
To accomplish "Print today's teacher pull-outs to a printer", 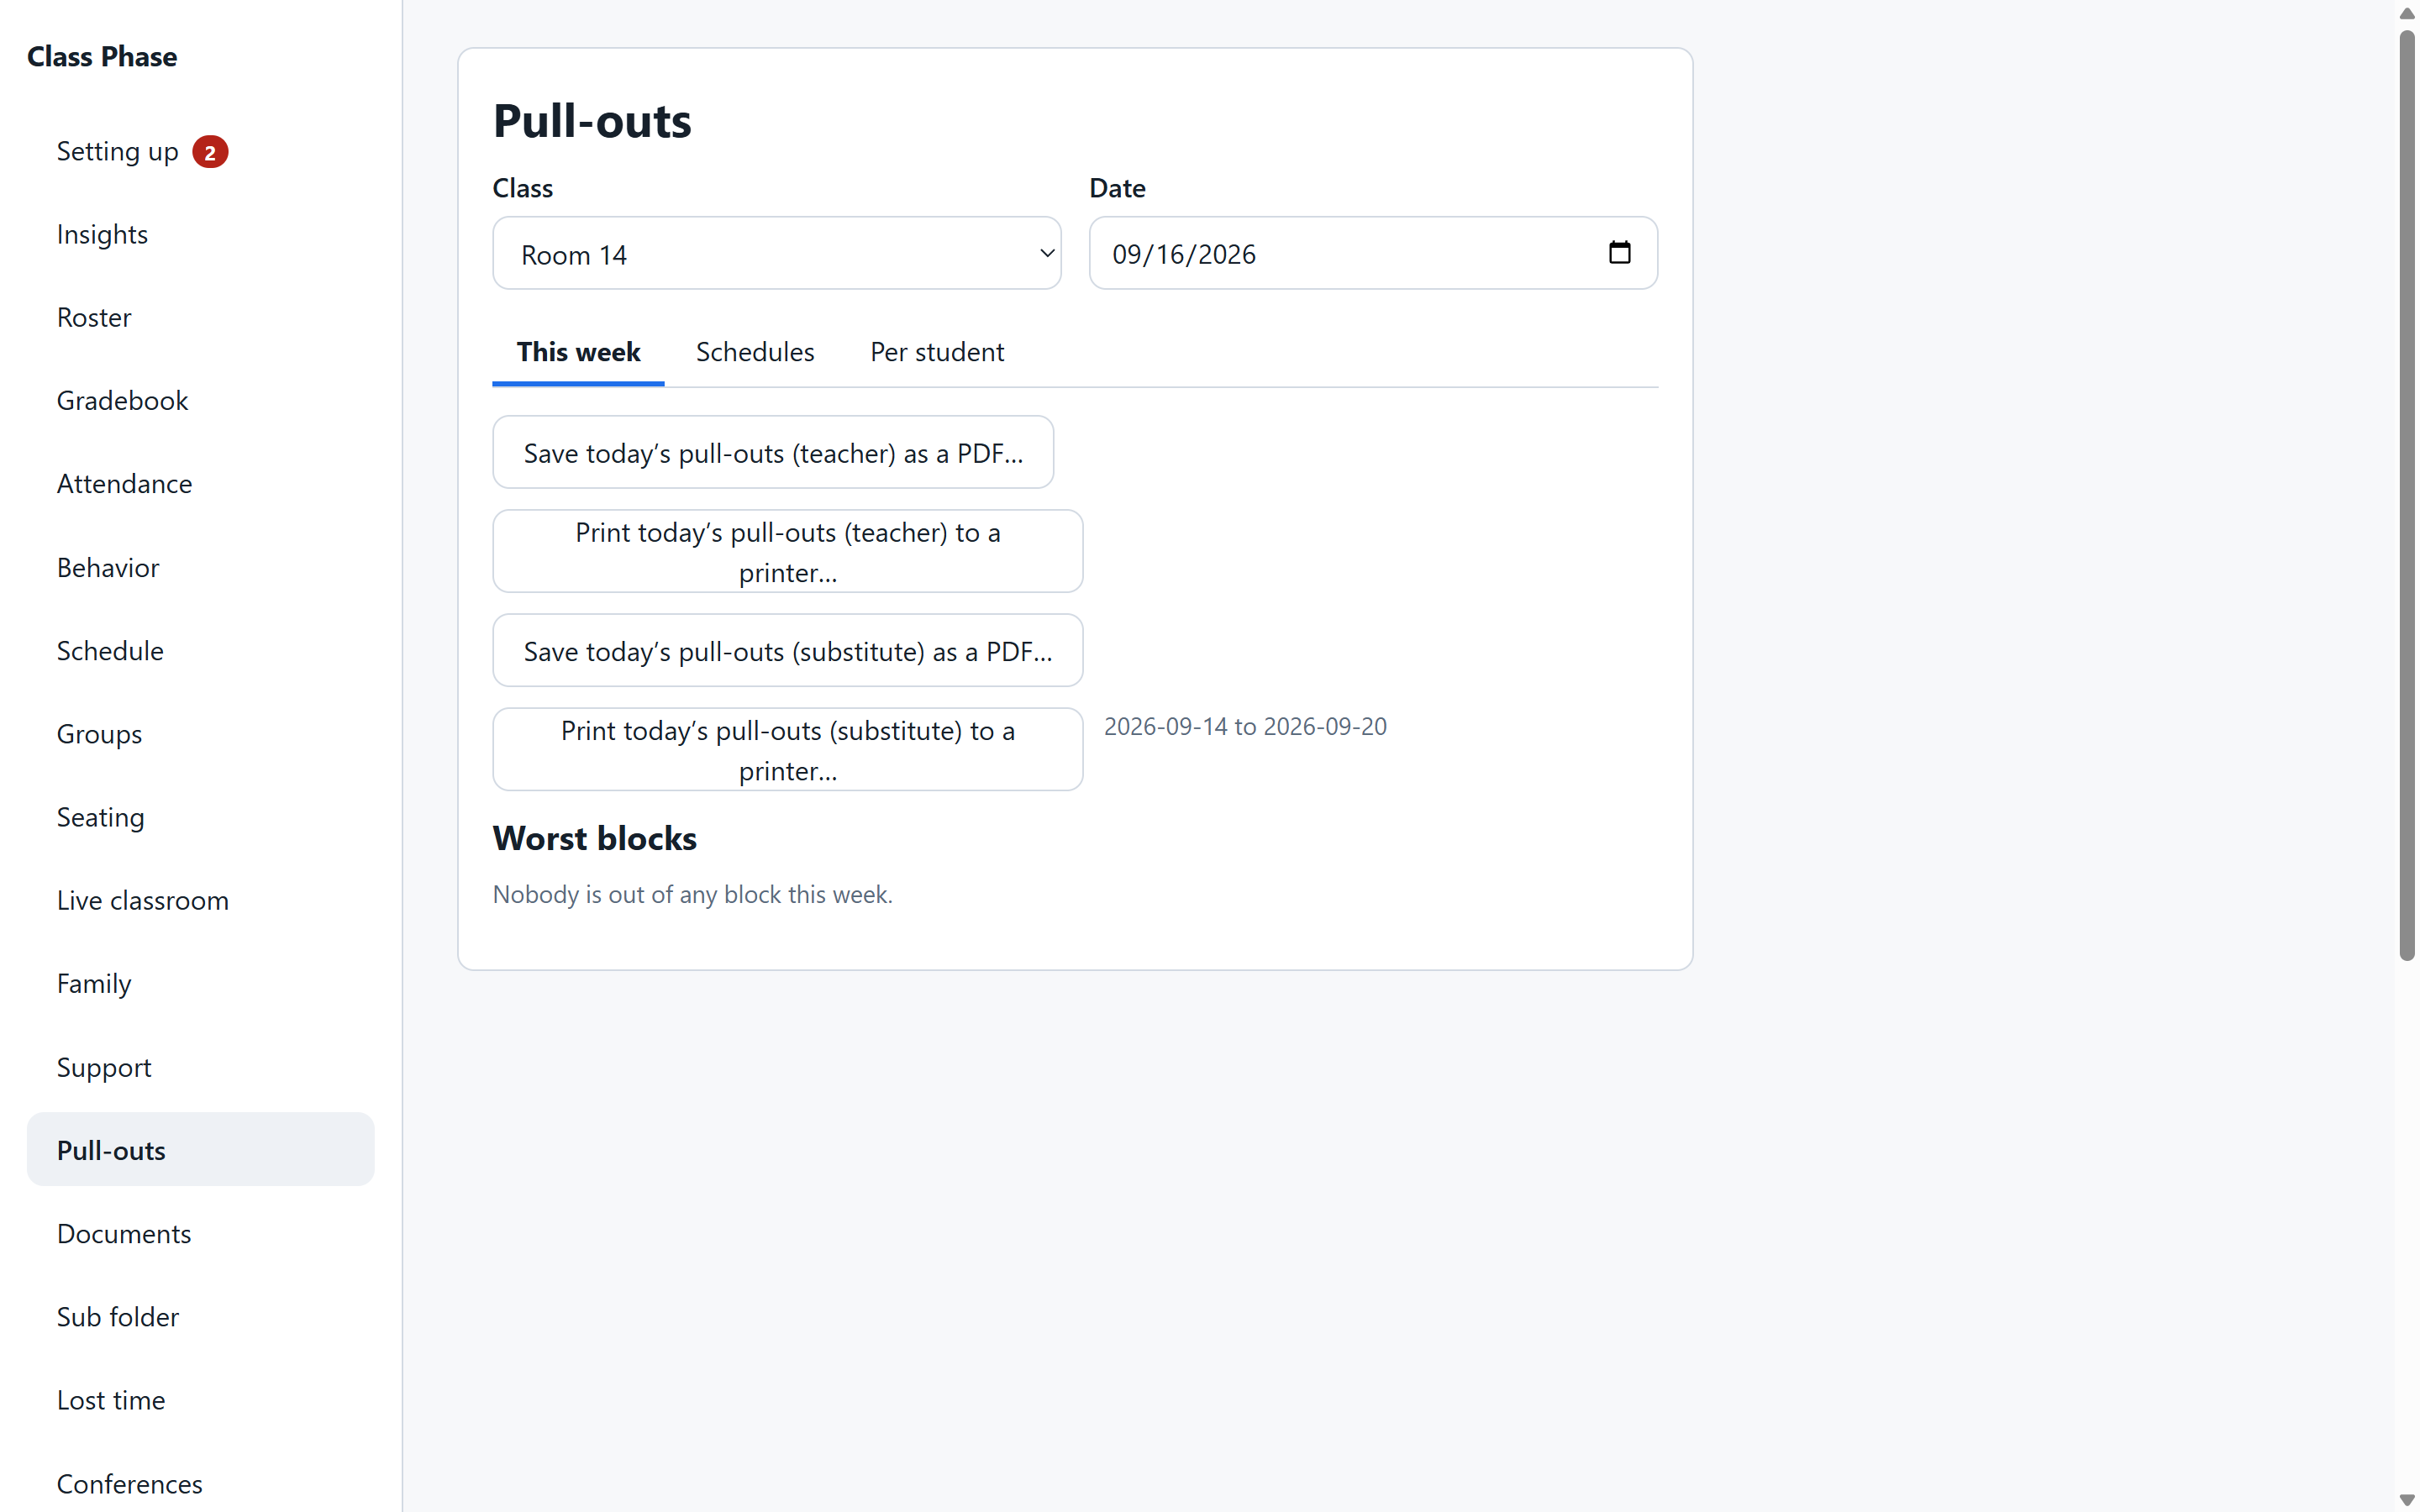I will pyautogui.click(x=788, y=552).
